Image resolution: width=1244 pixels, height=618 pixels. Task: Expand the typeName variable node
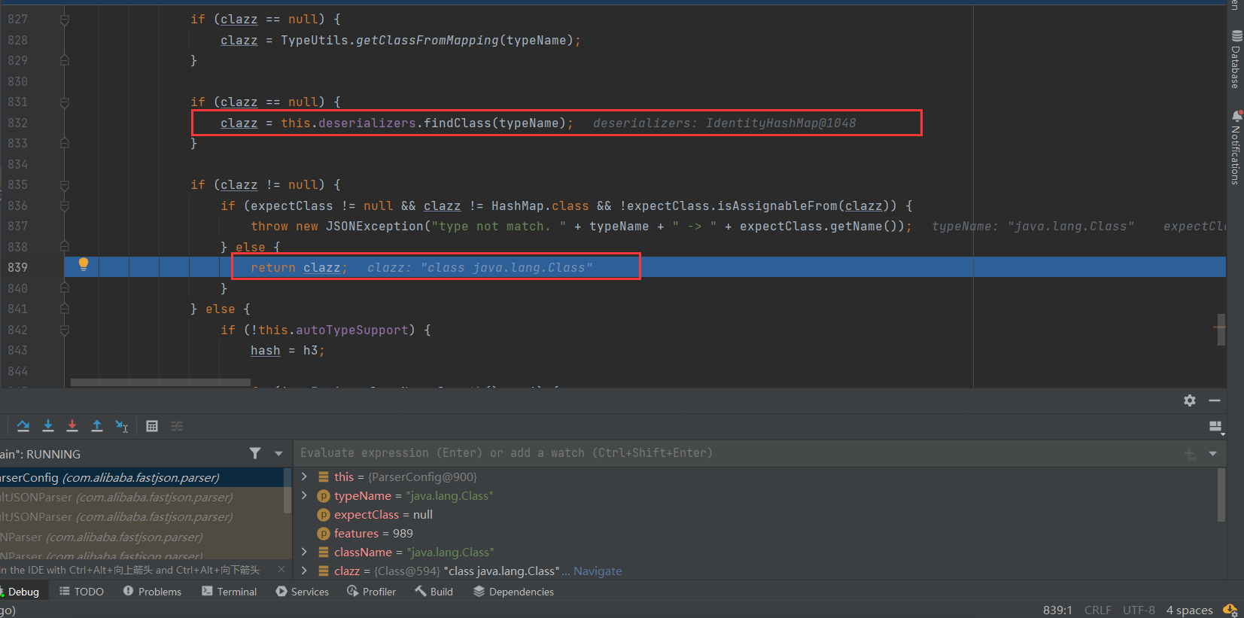304,495
